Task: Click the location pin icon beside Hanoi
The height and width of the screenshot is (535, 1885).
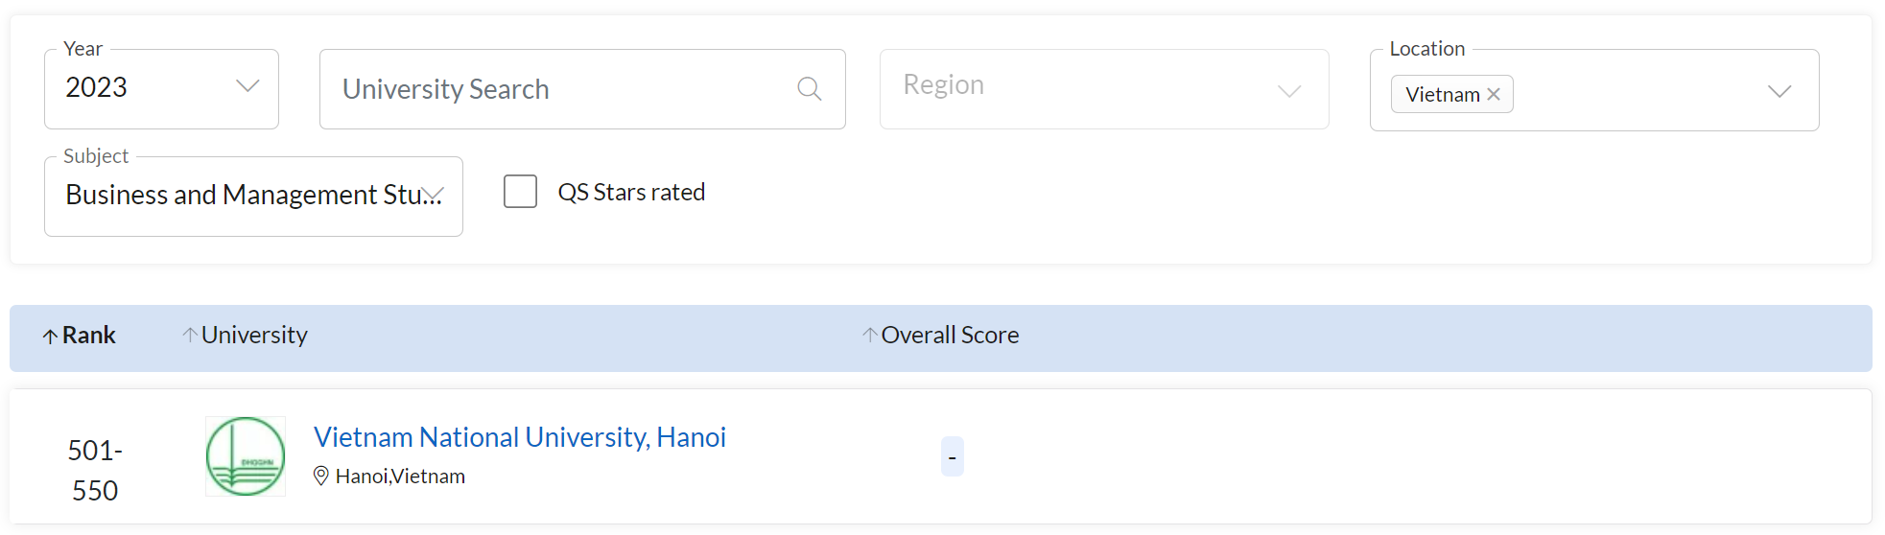Action: 321,476
